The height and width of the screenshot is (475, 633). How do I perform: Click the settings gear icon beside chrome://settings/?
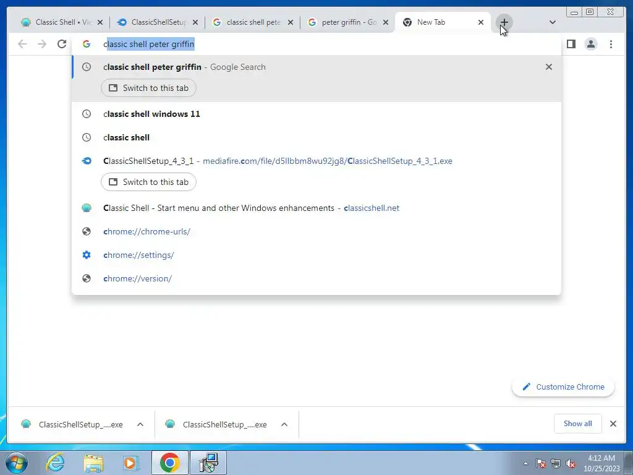(87, 255)
